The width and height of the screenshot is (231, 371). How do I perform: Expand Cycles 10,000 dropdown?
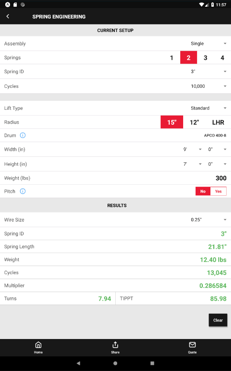(209, 86)
